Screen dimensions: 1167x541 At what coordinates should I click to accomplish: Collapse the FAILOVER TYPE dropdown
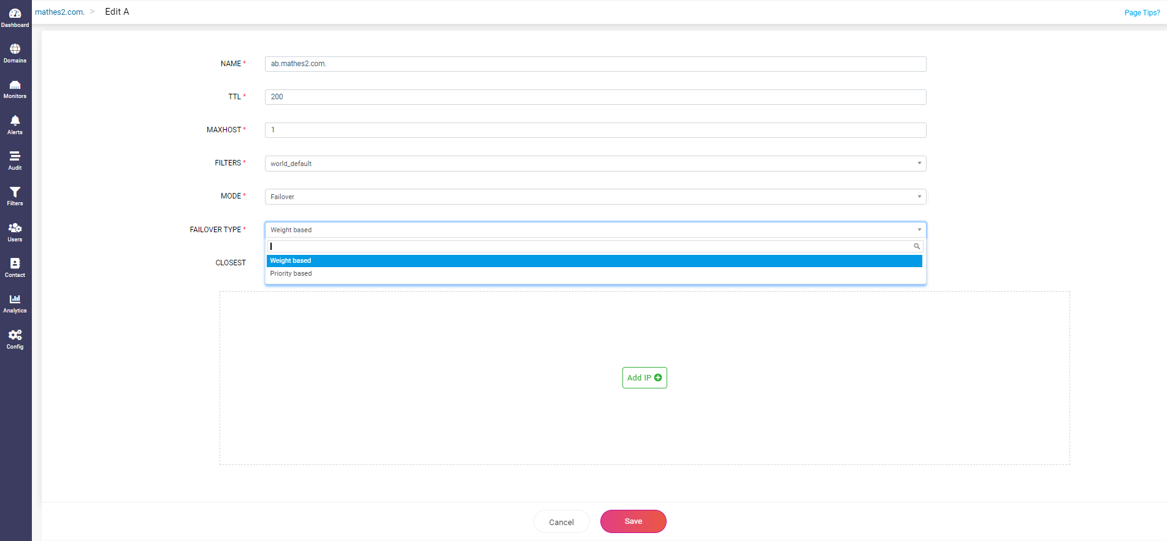[595, 230]
